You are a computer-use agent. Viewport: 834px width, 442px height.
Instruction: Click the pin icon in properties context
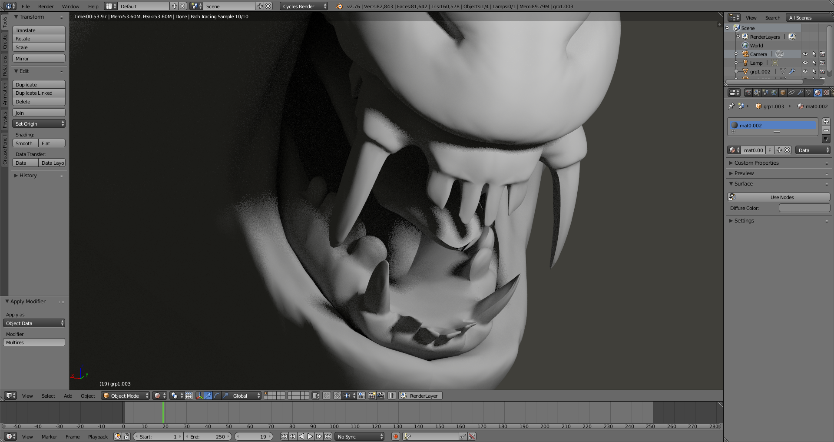click(x=731, y=106)
